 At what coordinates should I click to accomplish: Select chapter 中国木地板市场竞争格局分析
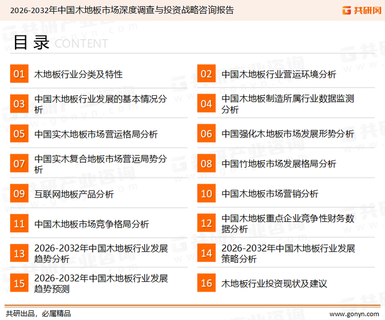[x=91, y=224]
